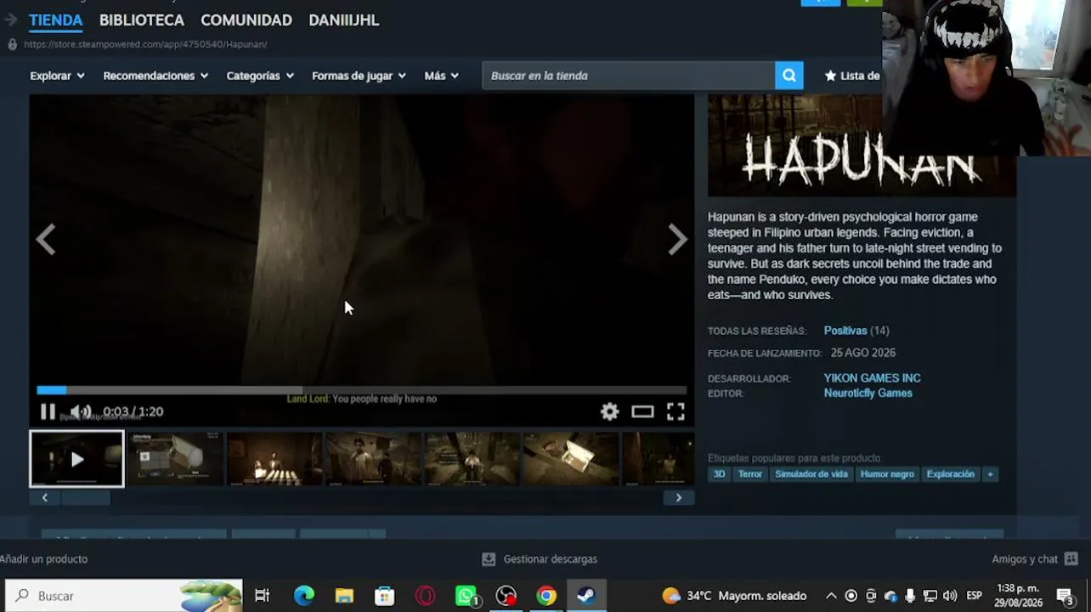Screen dimensions: 1091x612
Task: Click 'Añadir un producto'
Action: [44, 559]
